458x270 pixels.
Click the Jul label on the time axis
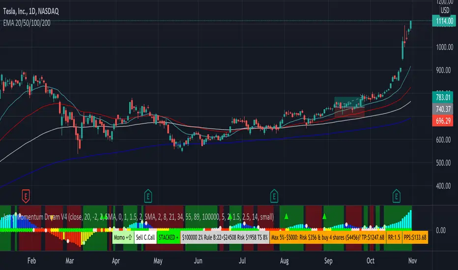coord(242,261)
